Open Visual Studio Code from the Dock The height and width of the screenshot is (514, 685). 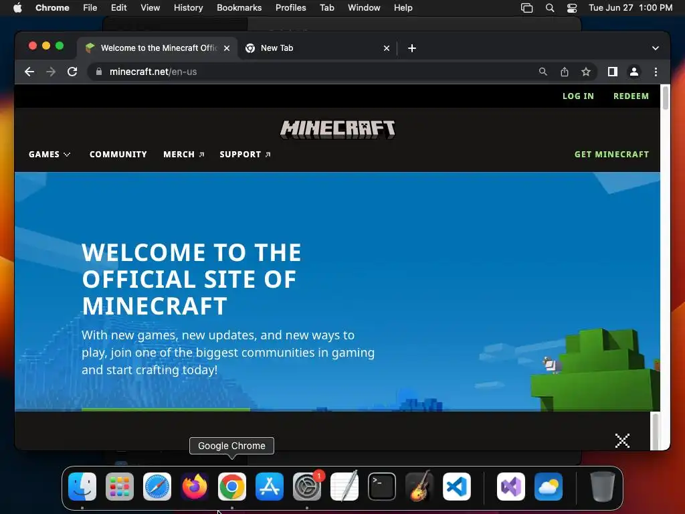coord(457,487)
